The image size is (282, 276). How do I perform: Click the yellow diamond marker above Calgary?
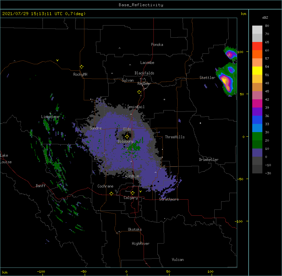click(132, 193)
